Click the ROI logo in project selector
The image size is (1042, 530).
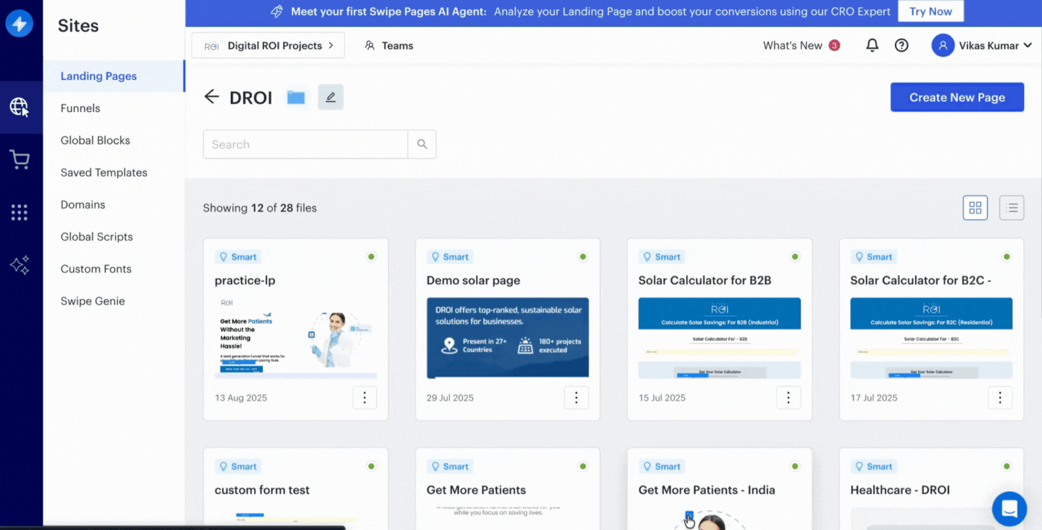(211, 46)
